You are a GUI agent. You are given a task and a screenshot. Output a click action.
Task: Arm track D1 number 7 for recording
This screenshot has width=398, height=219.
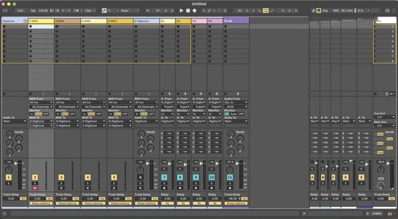point(164,188)
